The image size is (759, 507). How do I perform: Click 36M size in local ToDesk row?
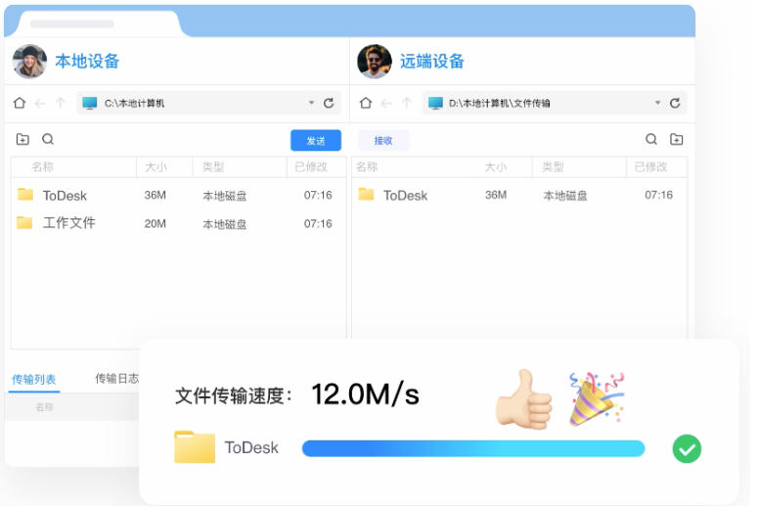point(155,195)
